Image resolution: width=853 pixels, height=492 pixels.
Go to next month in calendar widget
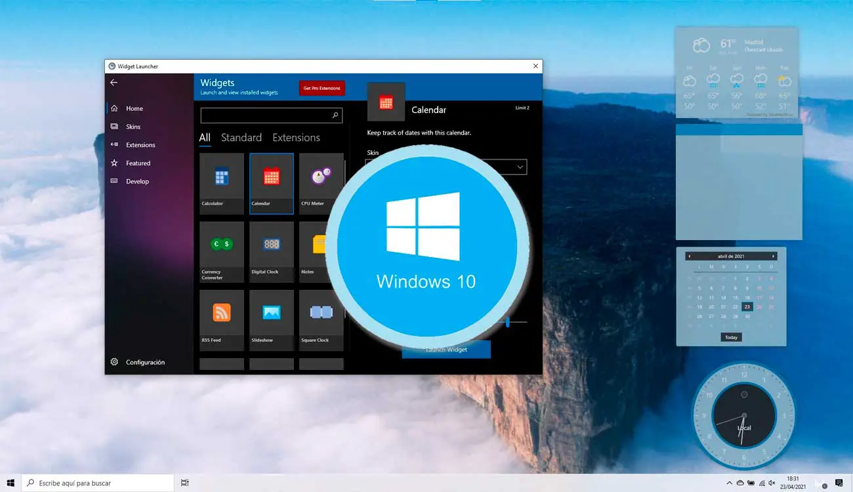pos(773,256)
